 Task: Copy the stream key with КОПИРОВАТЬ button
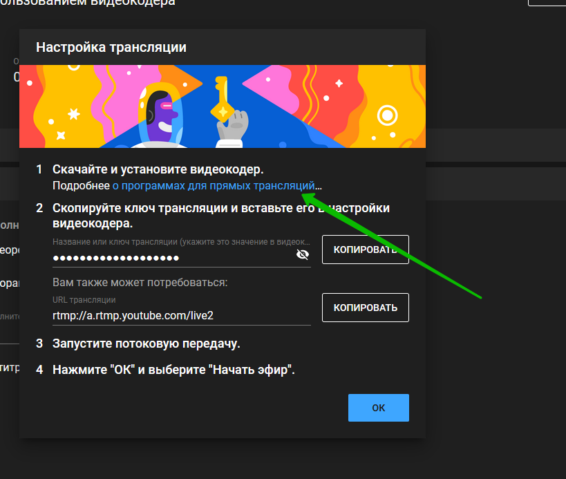click(365, 250)
